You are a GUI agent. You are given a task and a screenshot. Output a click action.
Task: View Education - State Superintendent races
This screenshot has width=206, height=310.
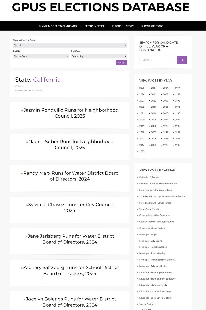[x=156, y=272]
